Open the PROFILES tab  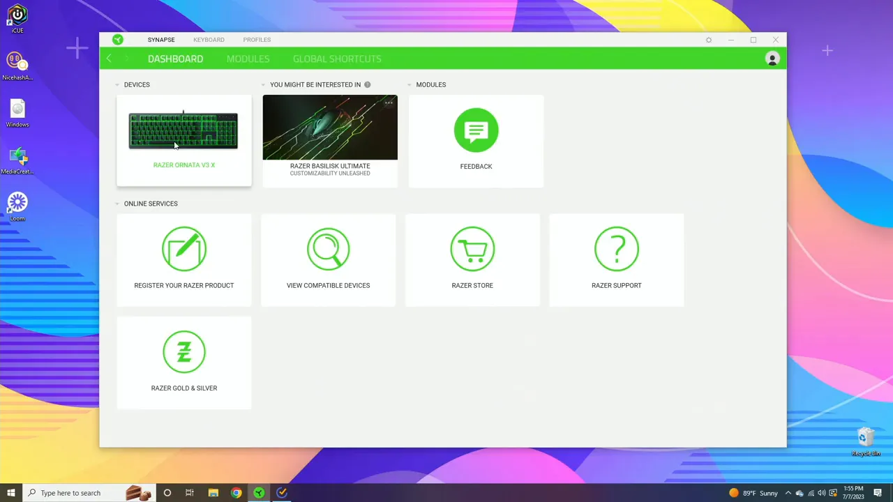click(x=257, y=40)
